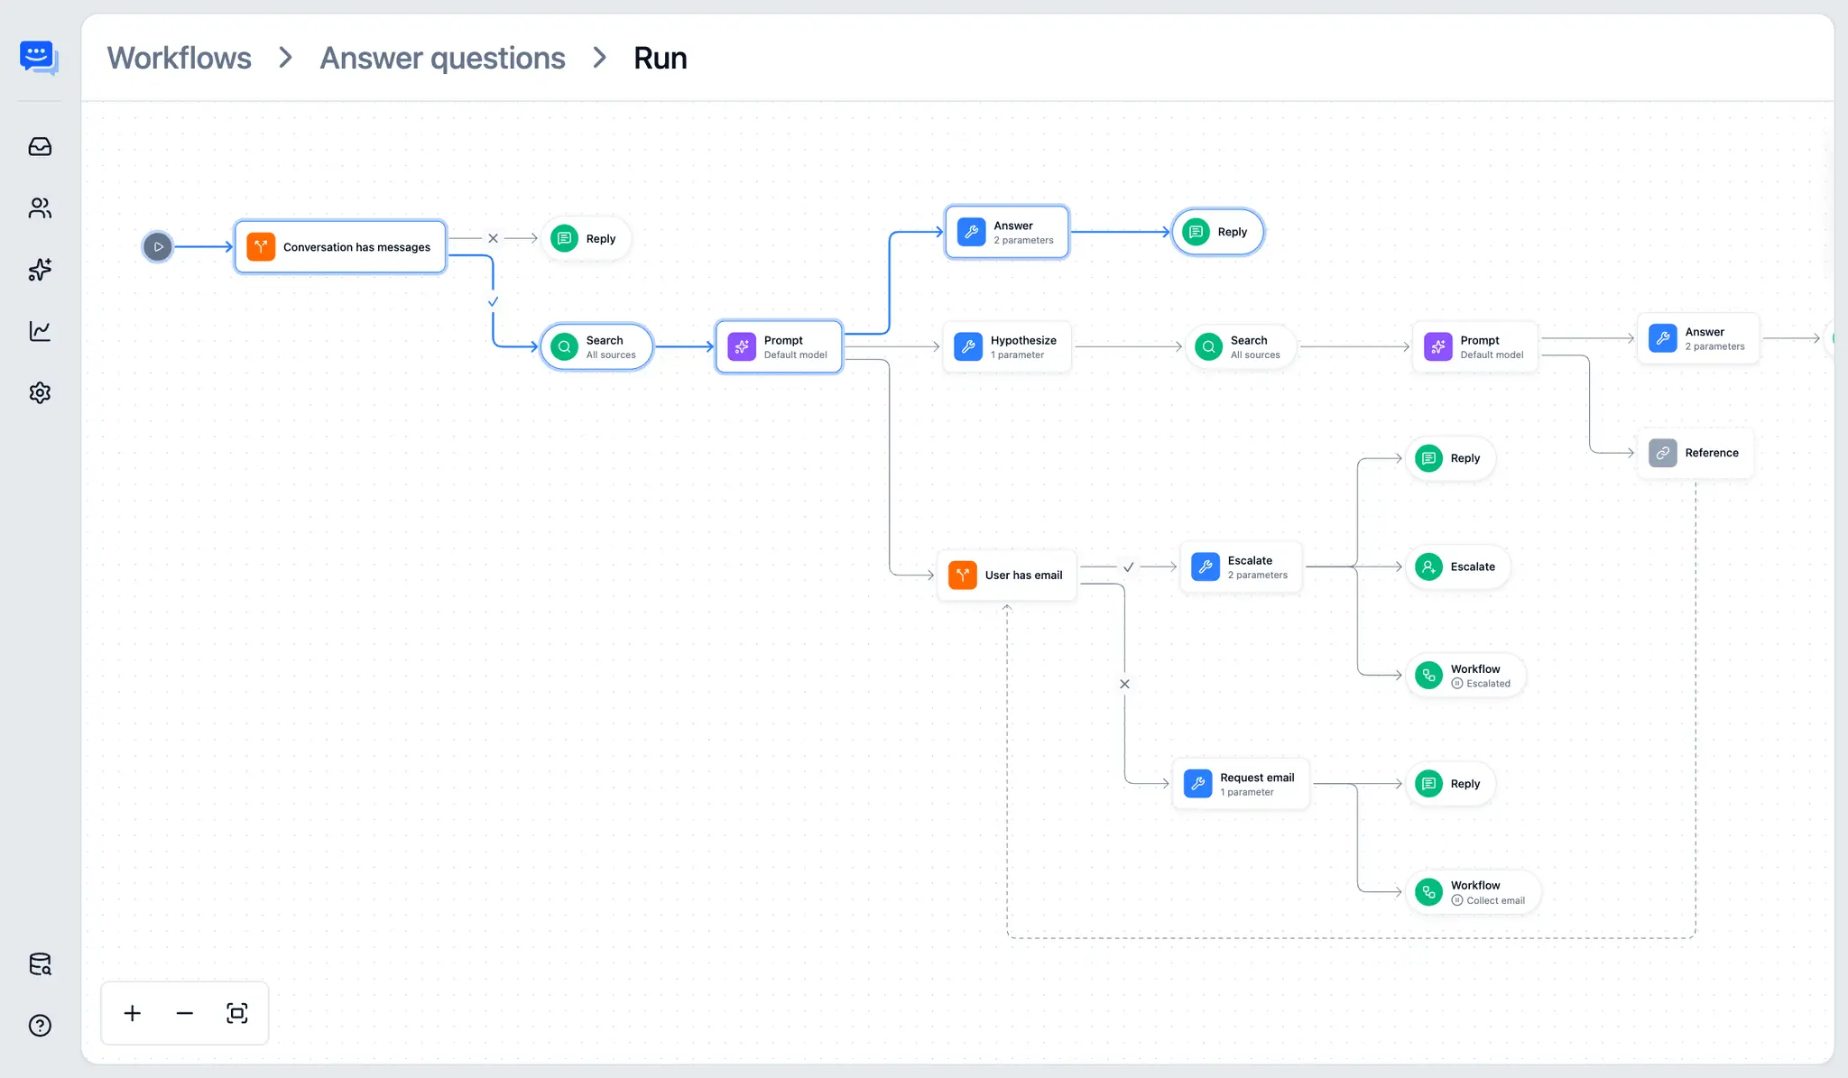Select the Workflow Collect email node
1848x1078 pixels.
coord(1473,892)
